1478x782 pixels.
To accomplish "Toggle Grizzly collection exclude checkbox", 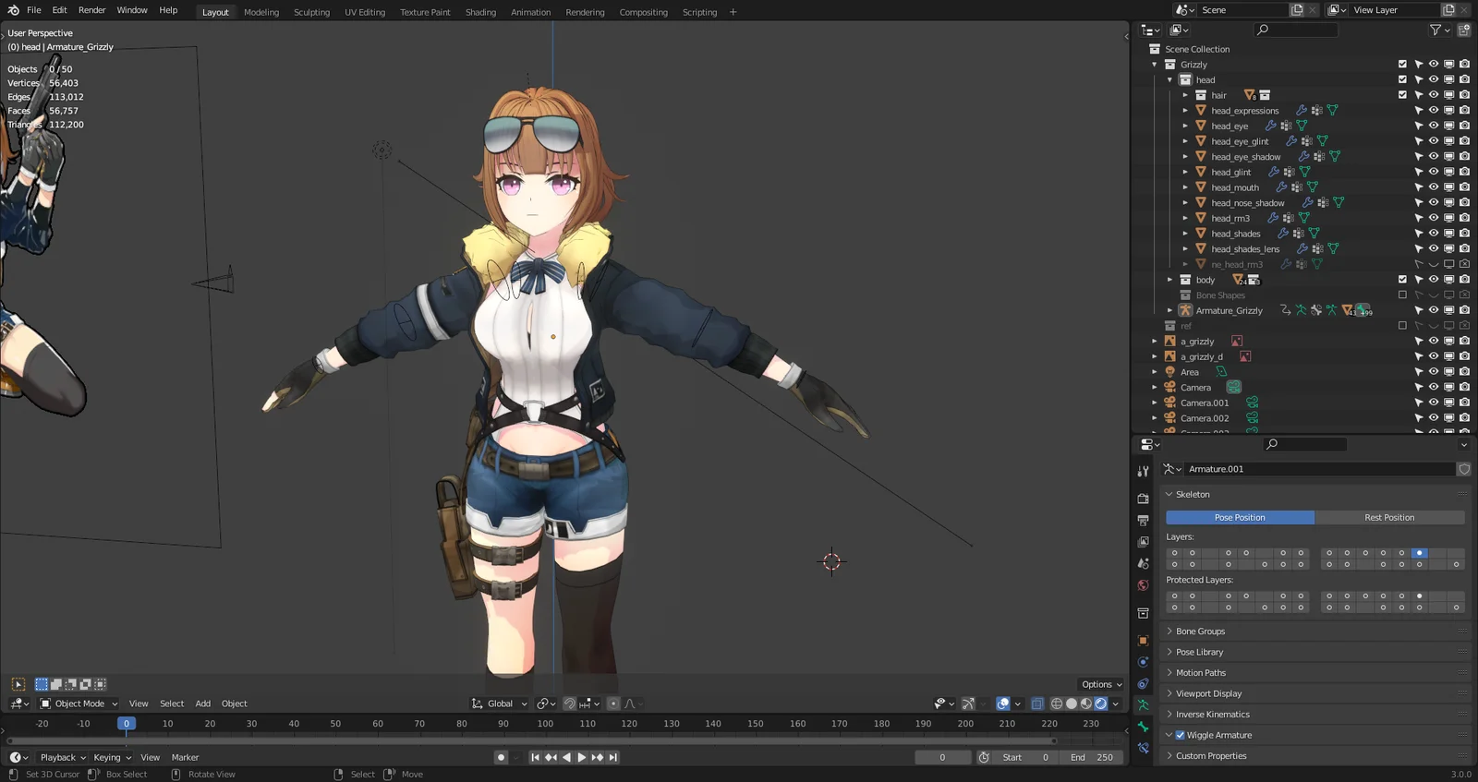I will [1402, 65].
